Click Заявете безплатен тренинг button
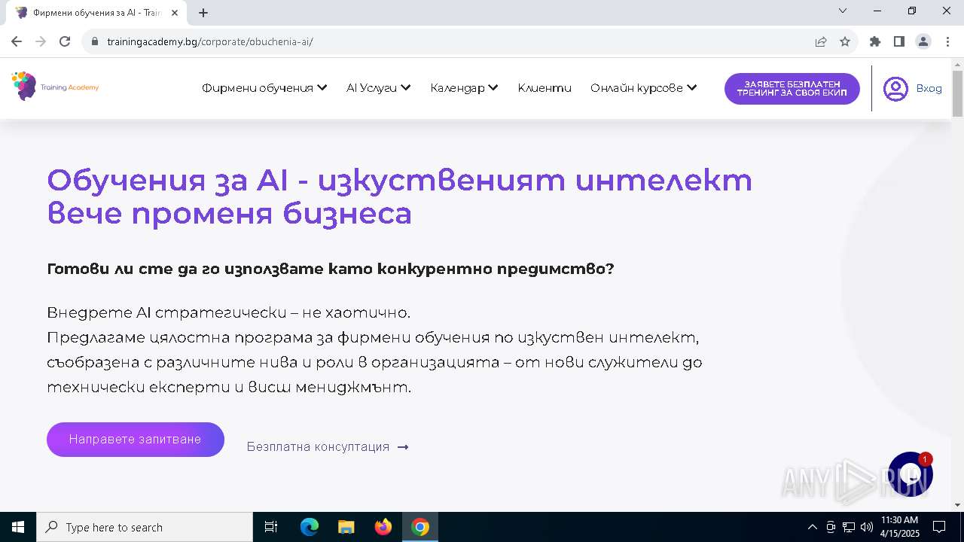This screenshot has height=542, width=964. click(792, 89)
